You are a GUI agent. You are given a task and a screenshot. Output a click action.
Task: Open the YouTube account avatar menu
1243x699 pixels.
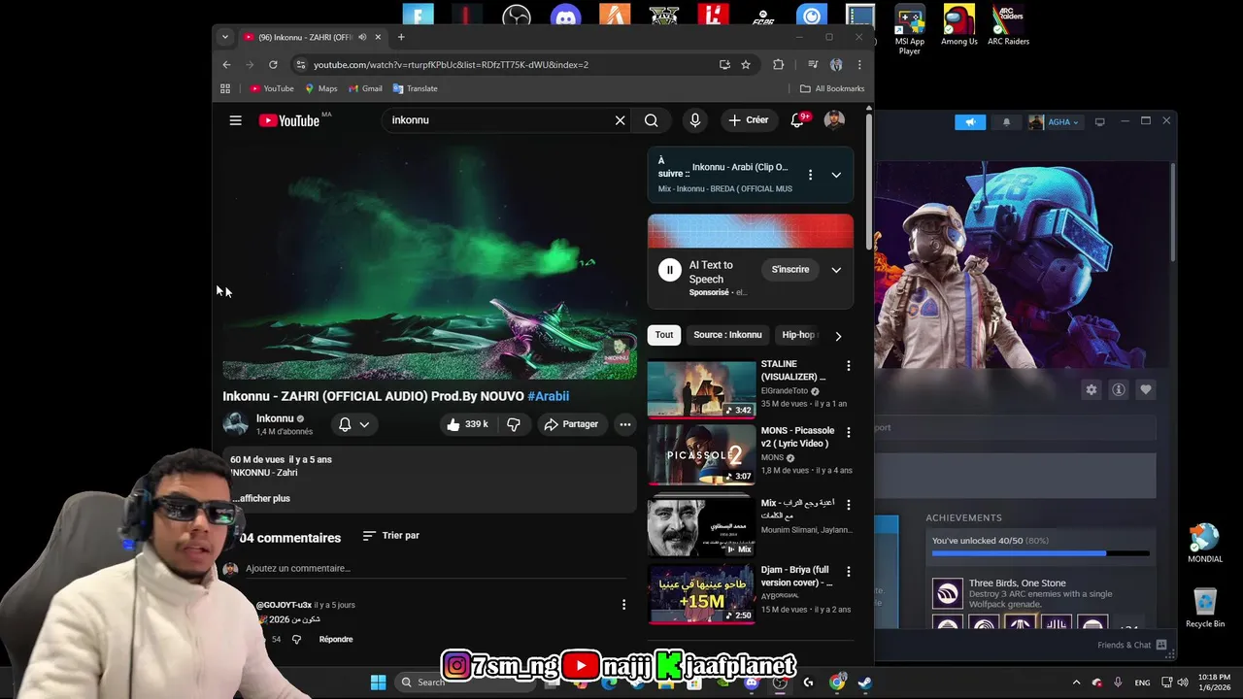[834, 120]
